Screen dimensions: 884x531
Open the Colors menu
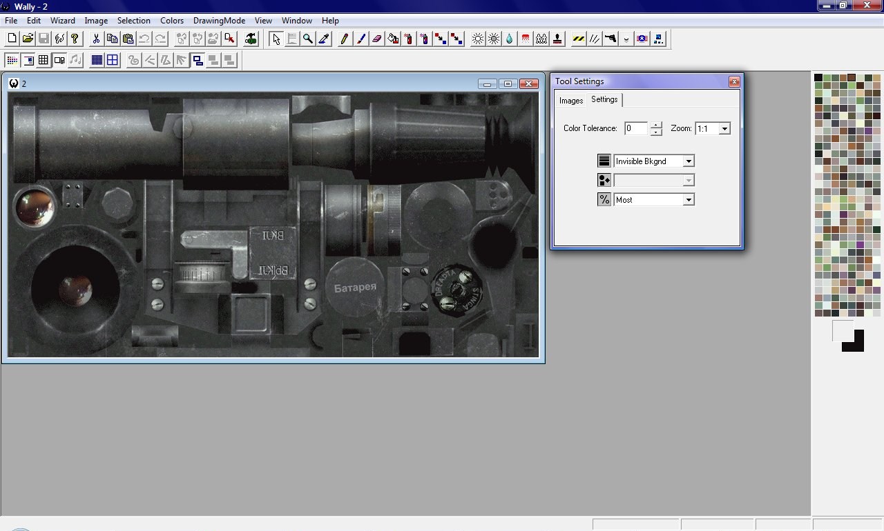(172, 20)
